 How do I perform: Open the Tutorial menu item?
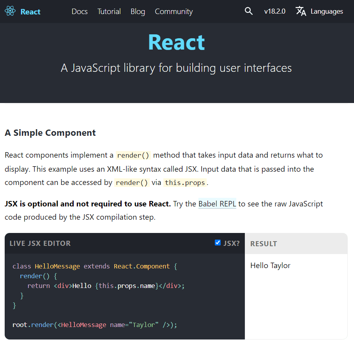click(x=109, y=11)
